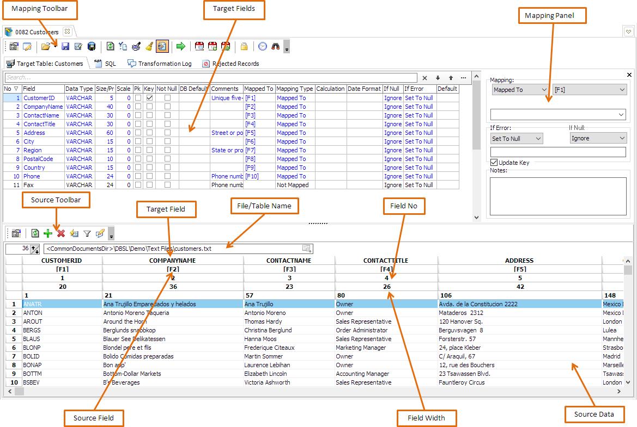Click the green refresh icon in source toolbar

coord(35,233)
